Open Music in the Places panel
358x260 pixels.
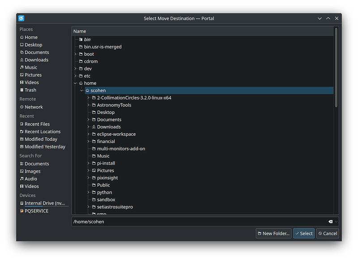31,67
